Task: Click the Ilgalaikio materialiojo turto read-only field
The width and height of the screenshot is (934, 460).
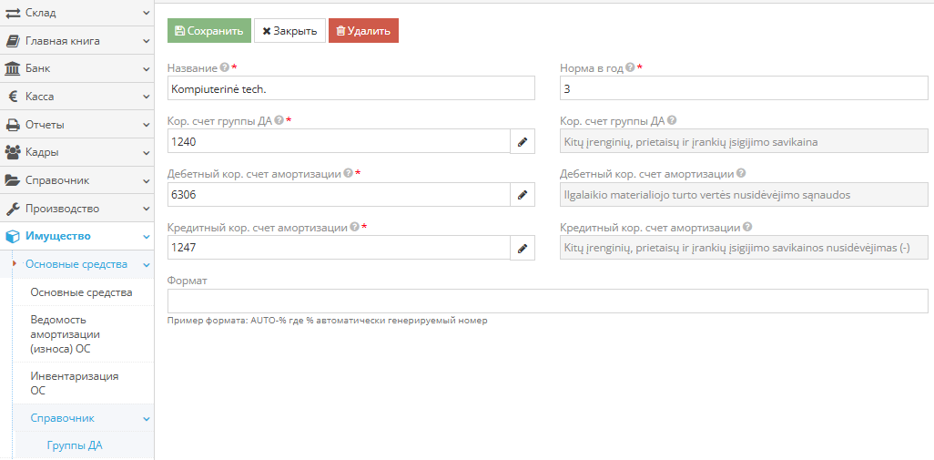Action: pyautogui.click(x=744, y=194)
